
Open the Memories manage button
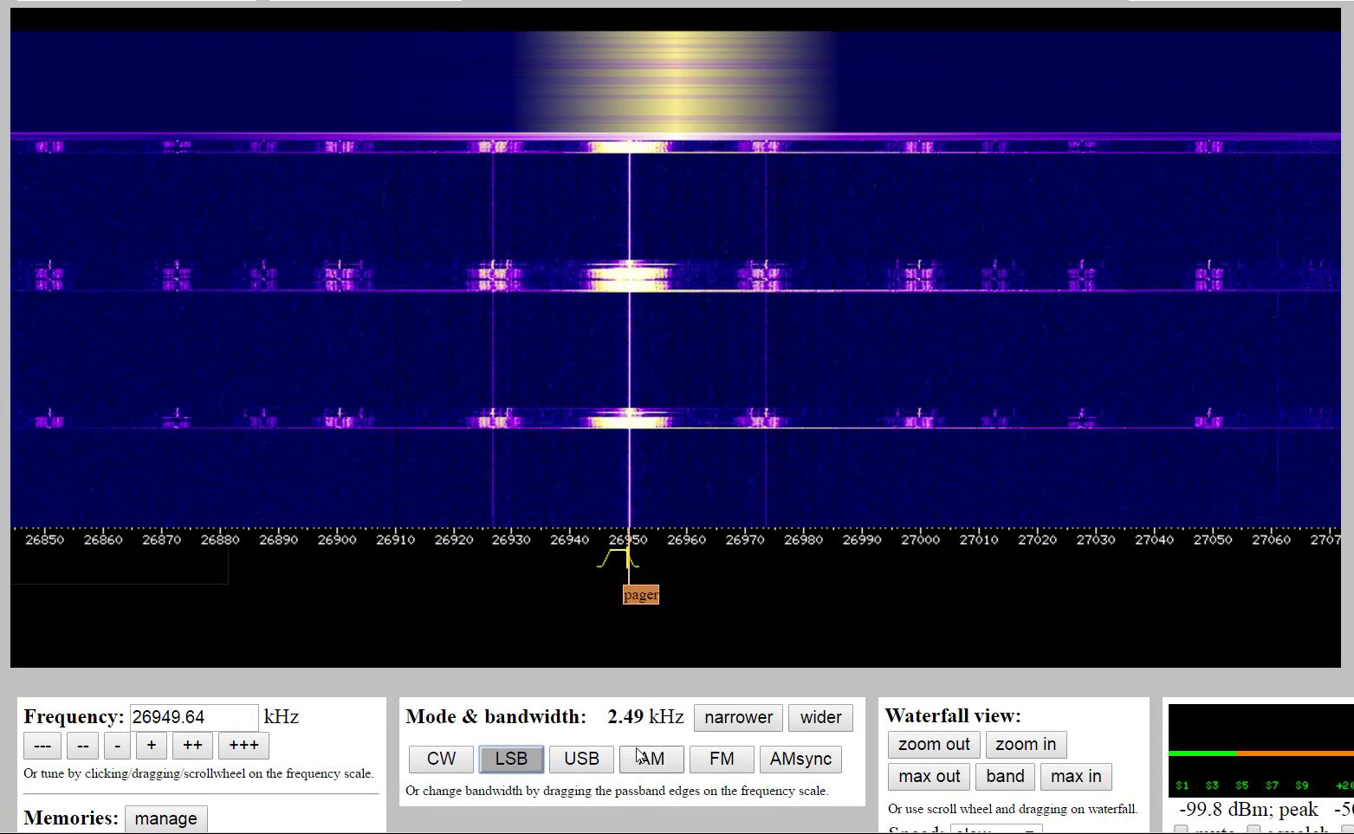pos(165,818)
